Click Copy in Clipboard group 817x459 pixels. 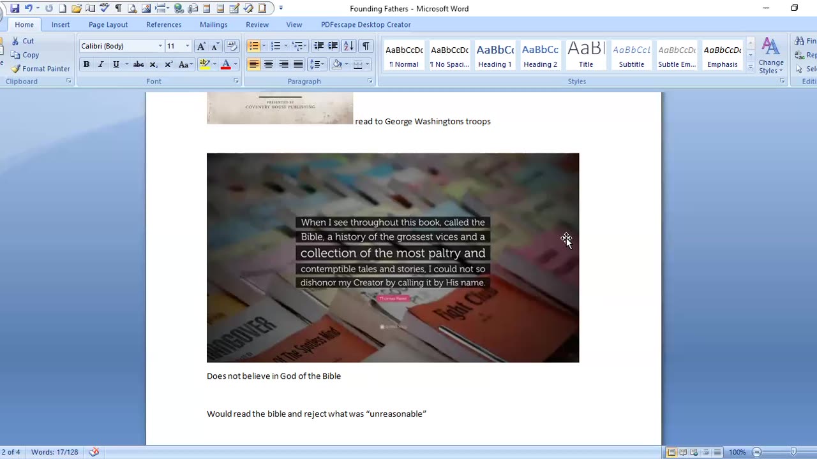point(26,55)
